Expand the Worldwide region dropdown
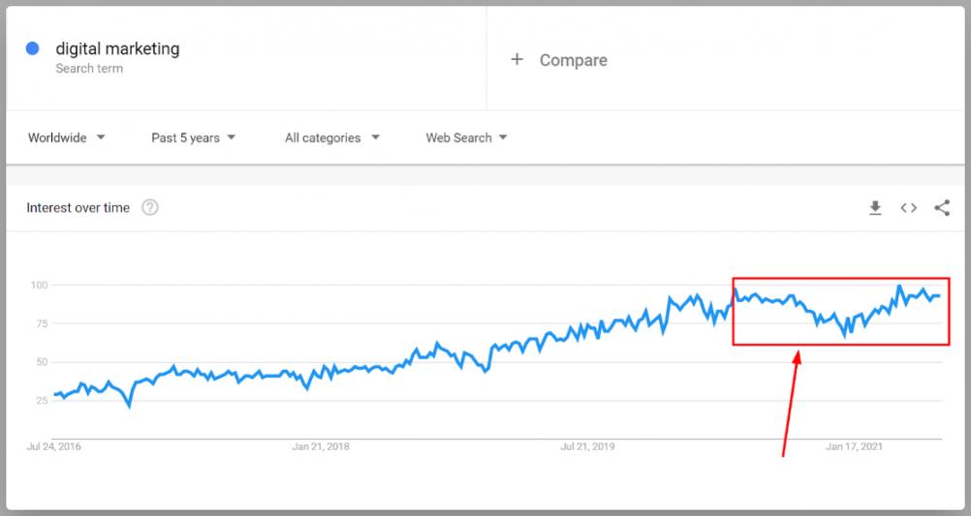The height and width of the screenshot is (516, 971). (x=67, y=137)
